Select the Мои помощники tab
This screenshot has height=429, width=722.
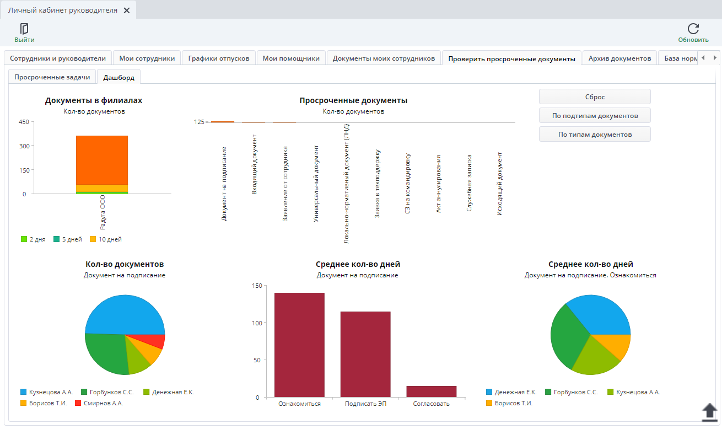pyautogui.click(x=291, y=58)
